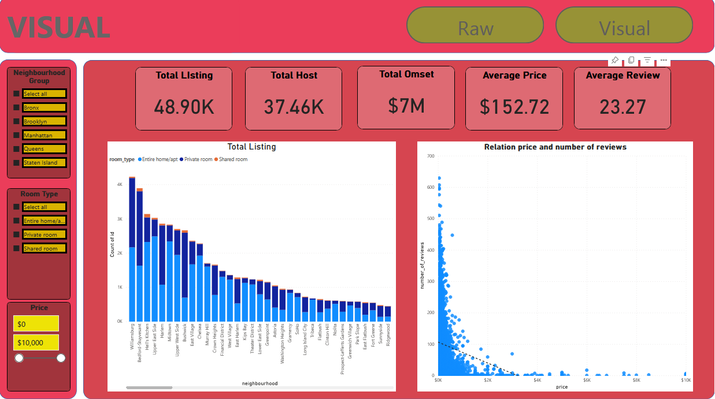Image resolution: width=715 pixels, height=399 pixels.
Task: Check the Staten Island neighbourhood filter
Action: (17, 162)
